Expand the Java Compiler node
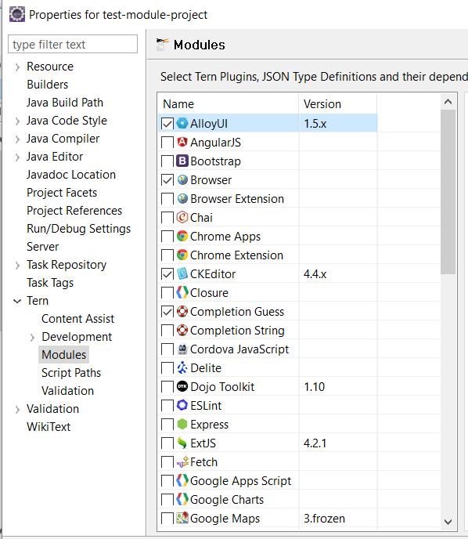The width and height of the screenshot is (468, 539). [x=17, y=139]
